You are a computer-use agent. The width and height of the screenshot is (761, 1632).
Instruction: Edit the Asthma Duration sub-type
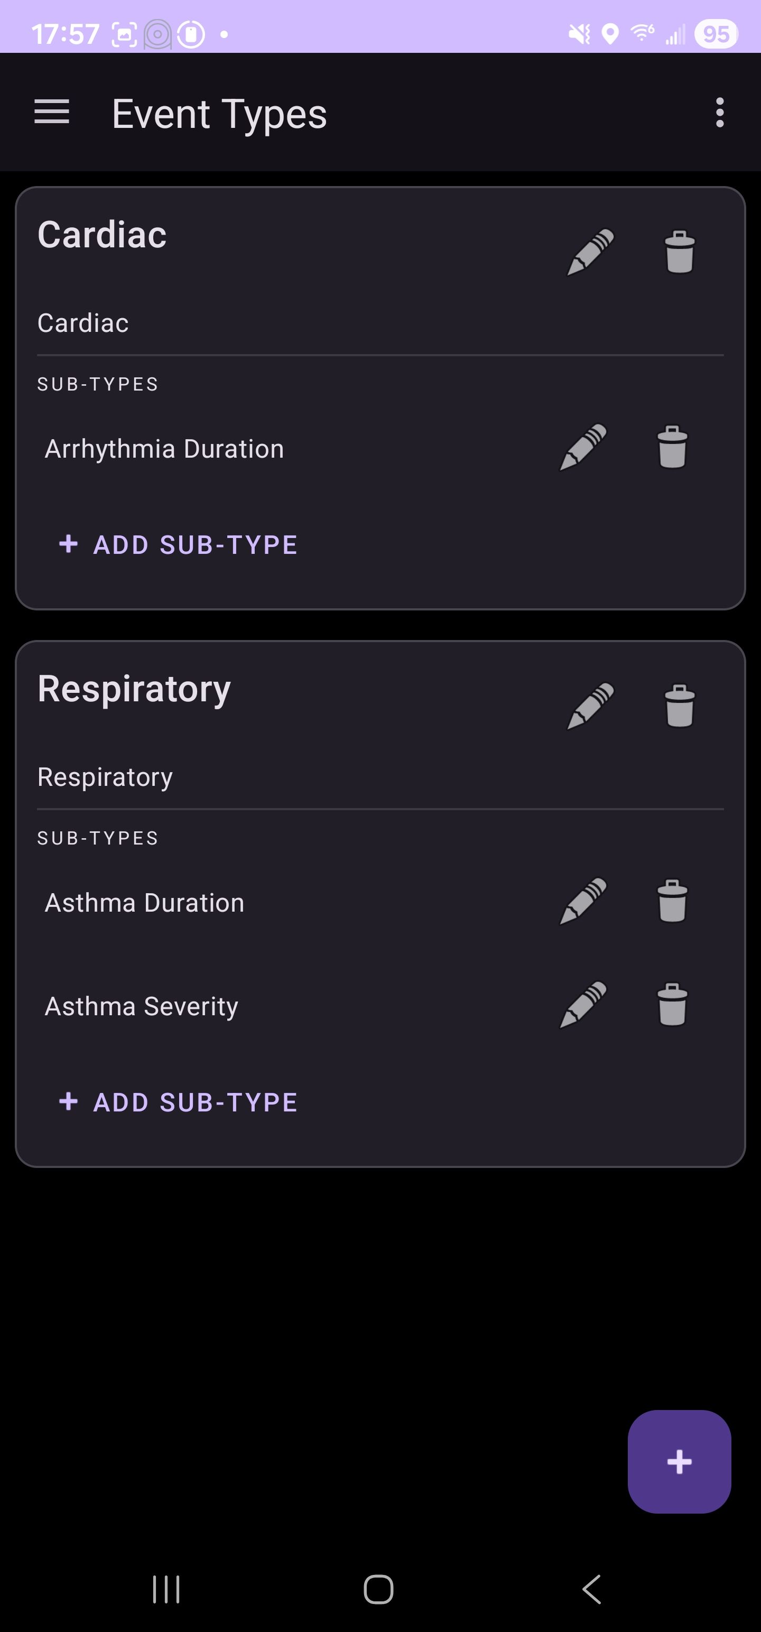click(x=583, y=901)
